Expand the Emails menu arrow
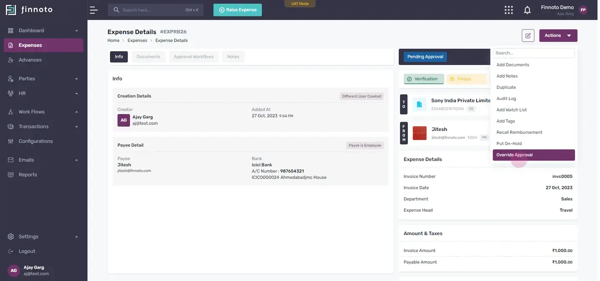 point(77,160)
